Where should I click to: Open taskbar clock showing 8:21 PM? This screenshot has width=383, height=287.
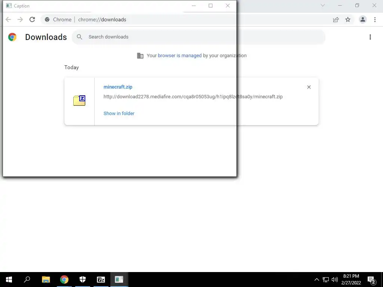(351, 280)
